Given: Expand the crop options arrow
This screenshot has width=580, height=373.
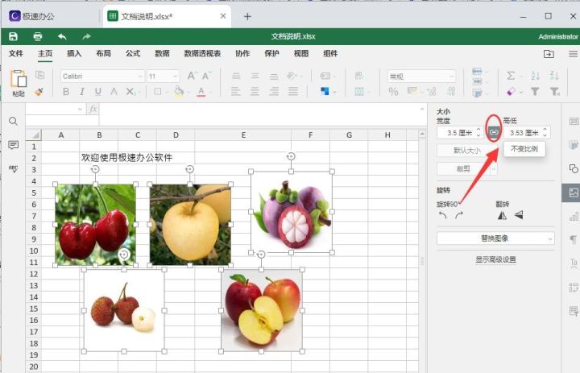Looking at the screenshot, I should (494, 168).
